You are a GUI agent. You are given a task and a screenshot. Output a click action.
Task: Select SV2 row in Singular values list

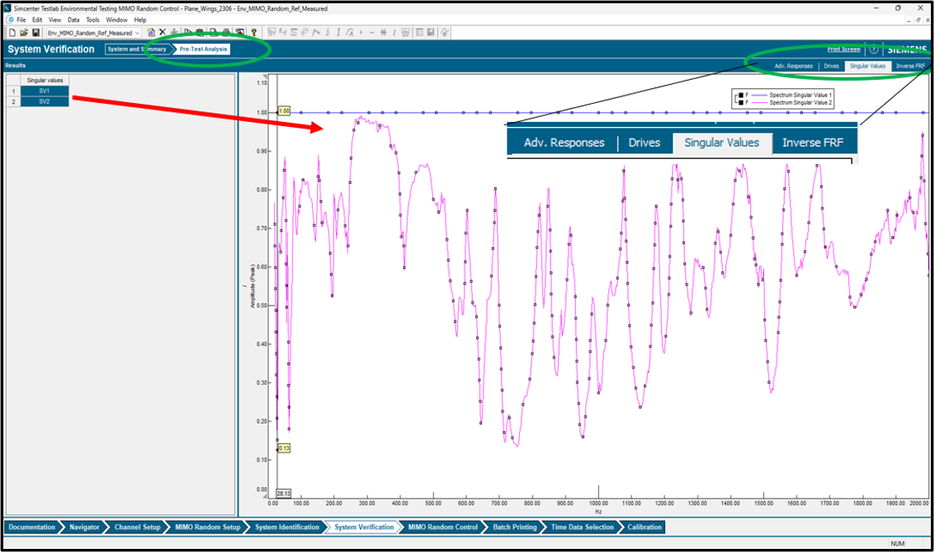click(44, 101)
